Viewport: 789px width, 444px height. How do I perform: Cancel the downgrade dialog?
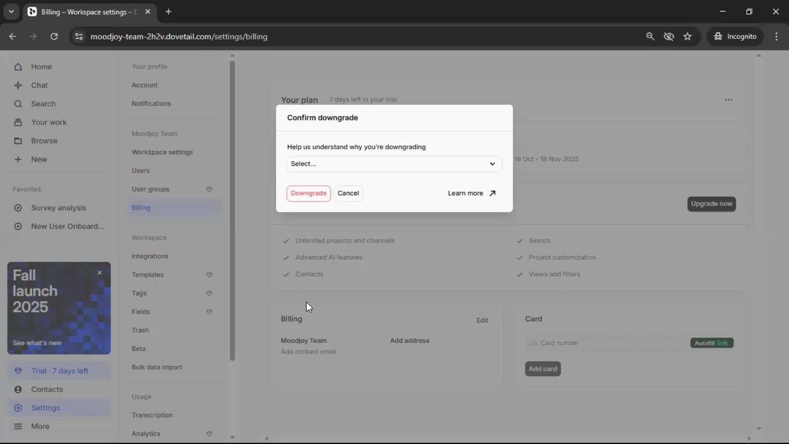pyautogui.click(x=348, y=193)
